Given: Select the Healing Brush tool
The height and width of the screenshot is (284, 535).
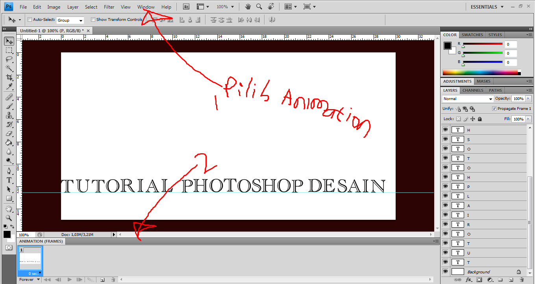Looking at the screenshot, I should (9, 97).
